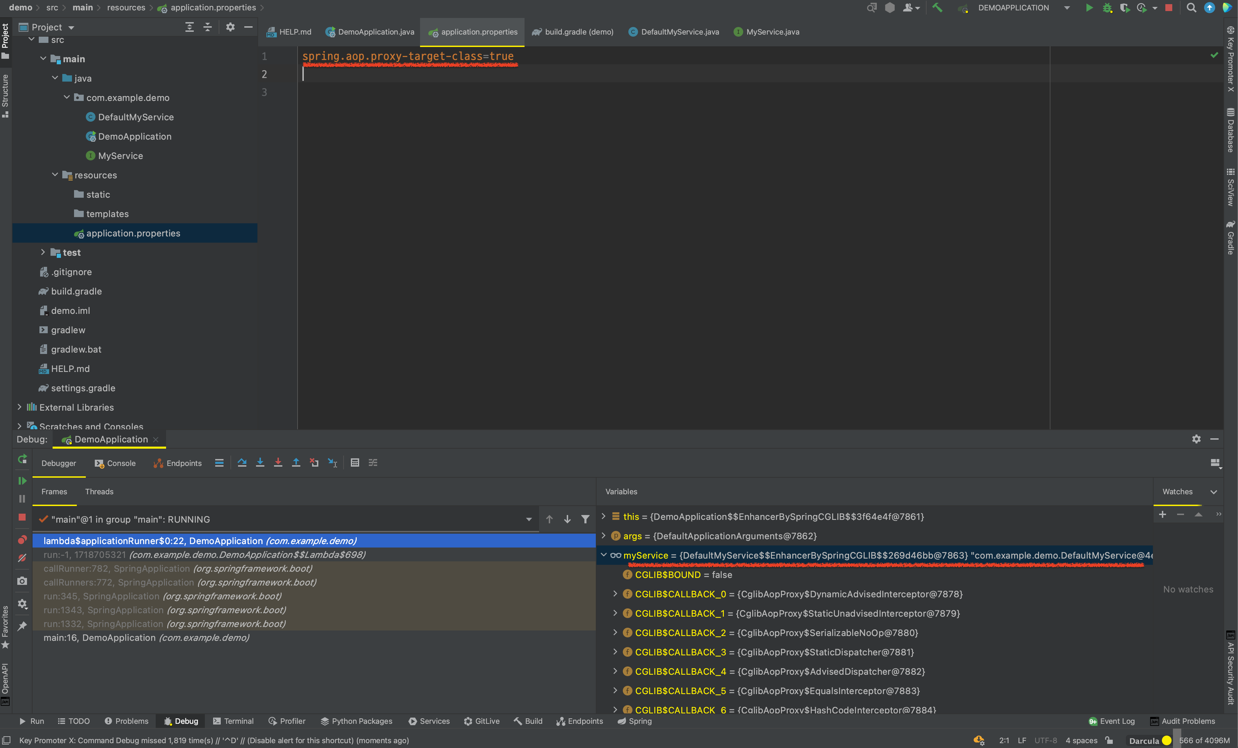1238x748 pixels.
Task: Open Event Log in status bar
Action: [x=1111, y=721]
